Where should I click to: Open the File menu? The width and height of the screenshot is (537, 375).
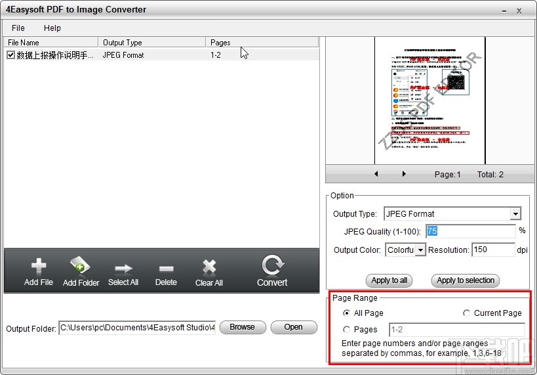(x=18, y=28)
